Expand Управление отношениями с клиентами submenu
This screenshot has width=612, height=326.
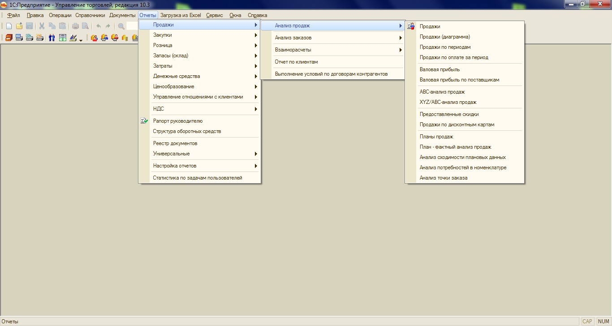pos(199,97)
